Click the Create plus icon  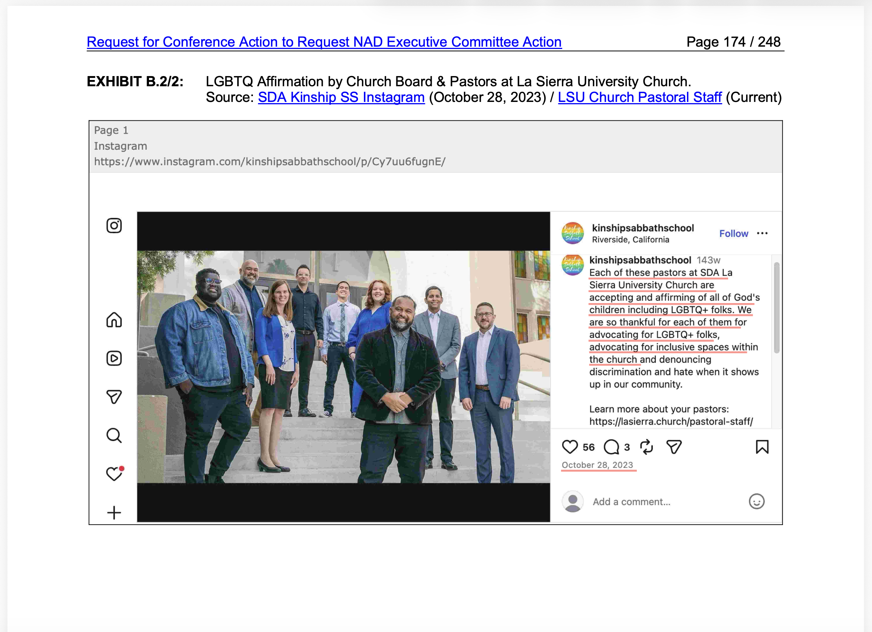[x=114, y=512]
